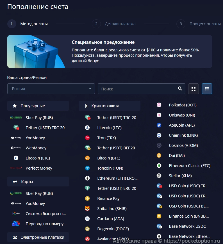The height and width of the screenshot is (244, 223).
Task: Click the Perfect Money logo
Action: (16, 168)
